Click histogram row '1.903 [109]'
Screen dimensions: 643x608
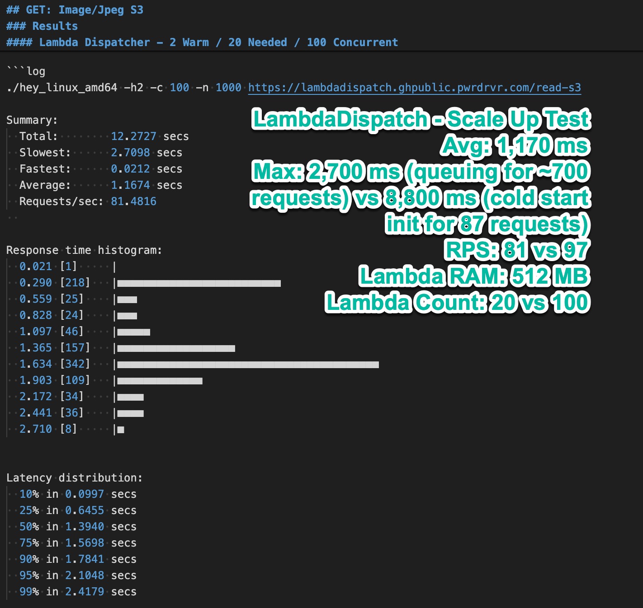tap(111, 380)
